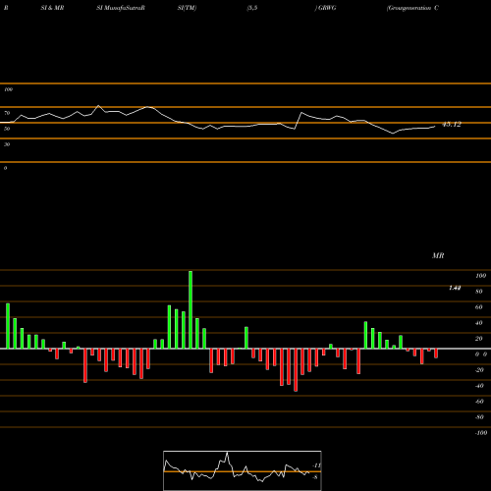491x491 pixels.
Task: Select the MR panel label
Action: pyautogui.click(x=438, y=255)
